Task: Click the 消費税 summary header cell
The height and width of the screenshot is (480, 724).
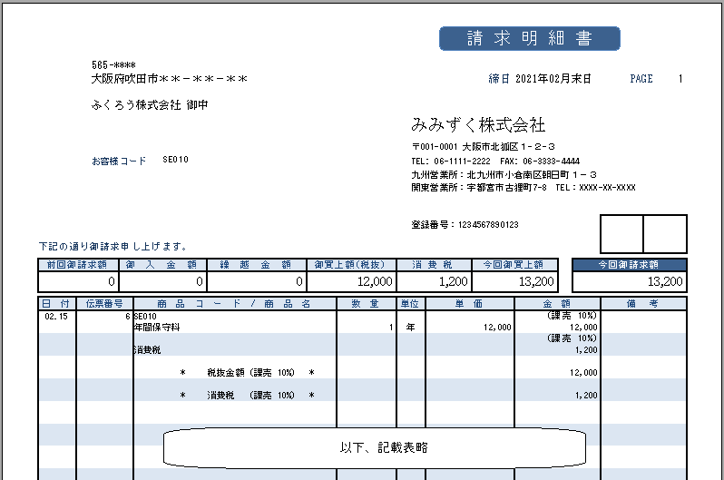Action: pos(434,265)
